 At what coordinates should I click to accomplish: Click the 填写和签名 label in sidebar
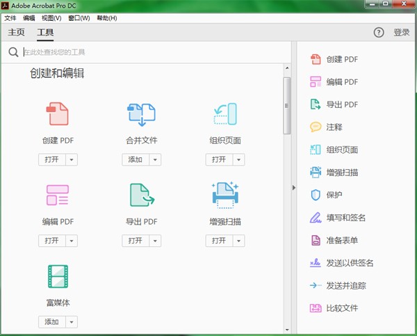346,218
